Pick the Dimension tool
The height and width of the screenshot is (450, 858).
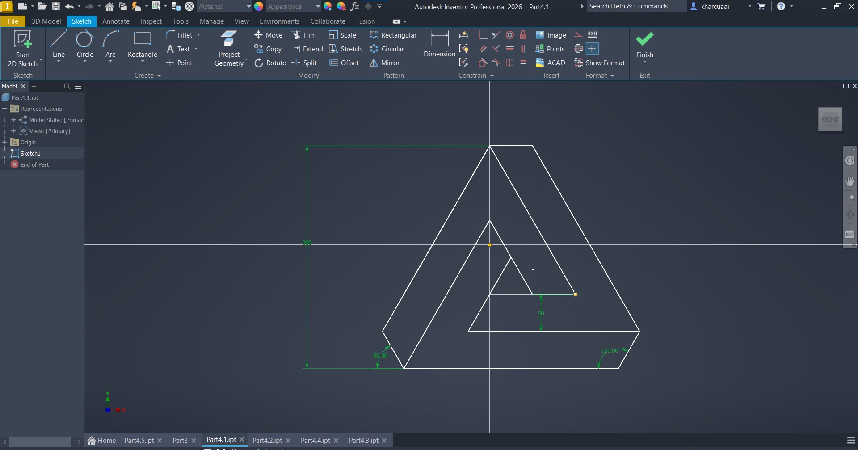click(x=439, y=45)
